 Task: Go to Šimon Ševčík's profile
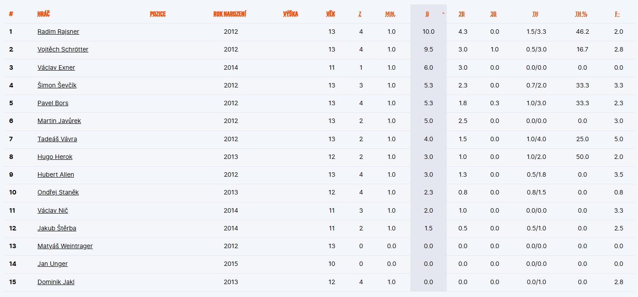tap(57, 85)
